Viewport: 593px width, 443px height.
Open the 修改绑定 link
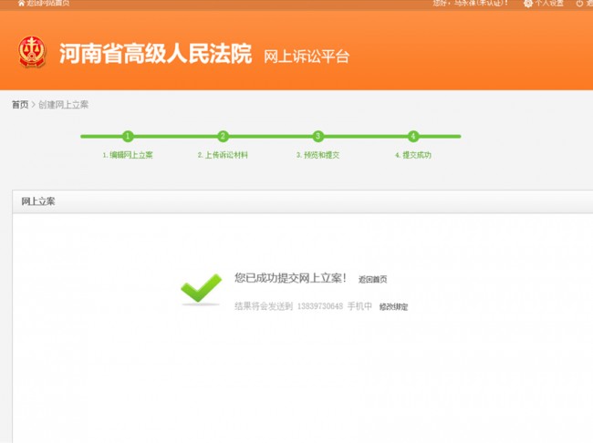[x=394, y=306]
